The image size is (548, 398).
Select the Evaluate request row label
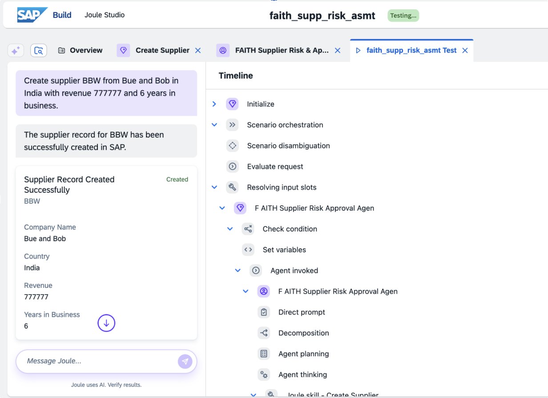click(x=275, y=167)
